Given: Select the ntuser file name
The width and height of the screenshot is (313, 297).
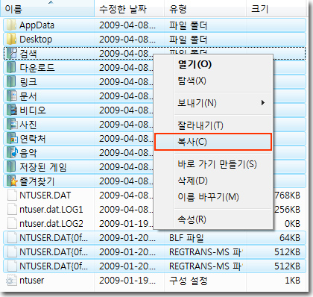Looking at the screenshot, I should coord(31,281).
